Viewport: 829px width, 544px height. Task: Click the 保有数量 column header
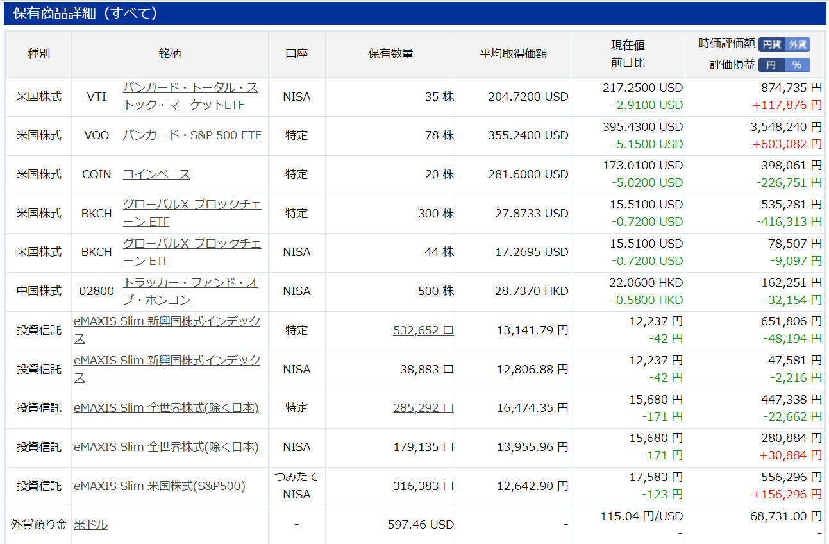[390, 54]
